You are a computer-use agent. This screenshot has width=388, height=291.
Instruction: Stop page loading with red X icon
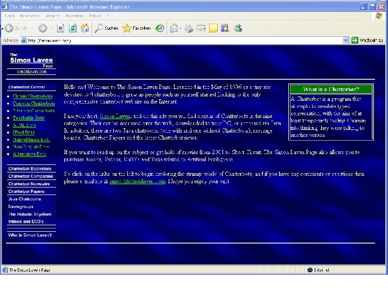(x=60, y=28)
